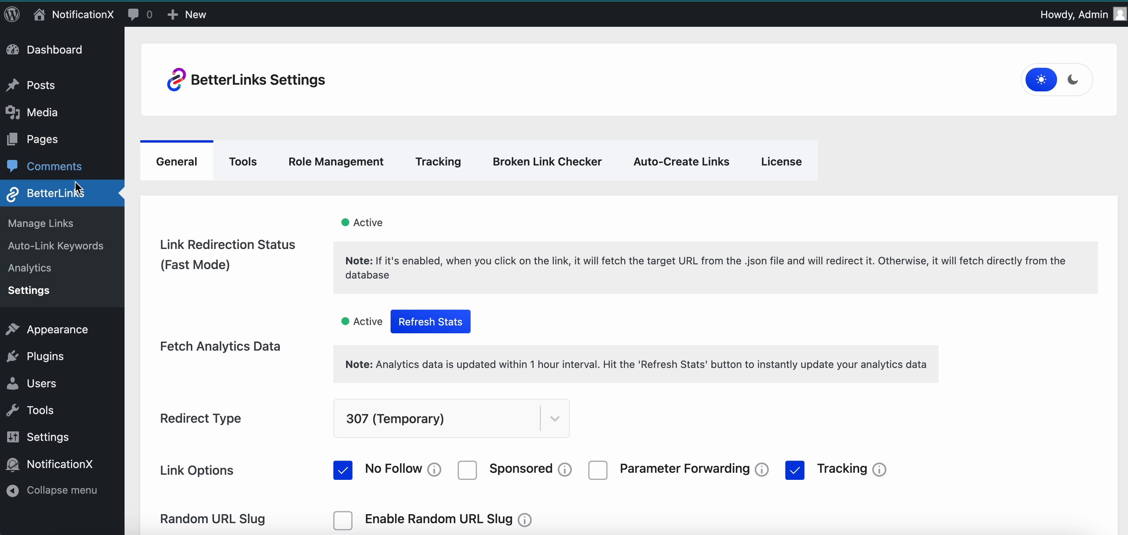Open the BetterLinks plugin icon in sidebar
The height and width of the screenshot is (535, 1128).
13,193
